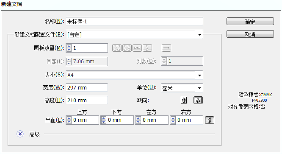282x154 pixels.
Task: Decrease 左方 bleed with down arrow
Action: pyautogui.click(x=138, y=122)
